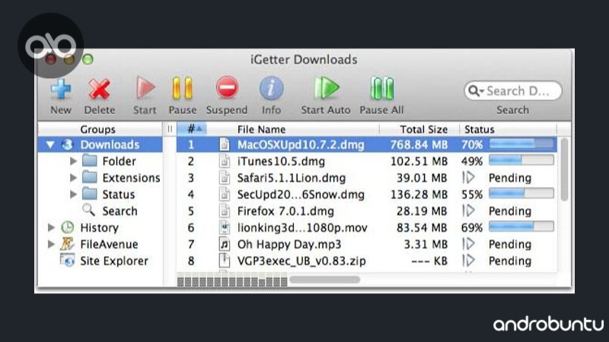This screenshot has height=342, width=609.
Task: Expand the Folder group triangle
Action: 72,161
